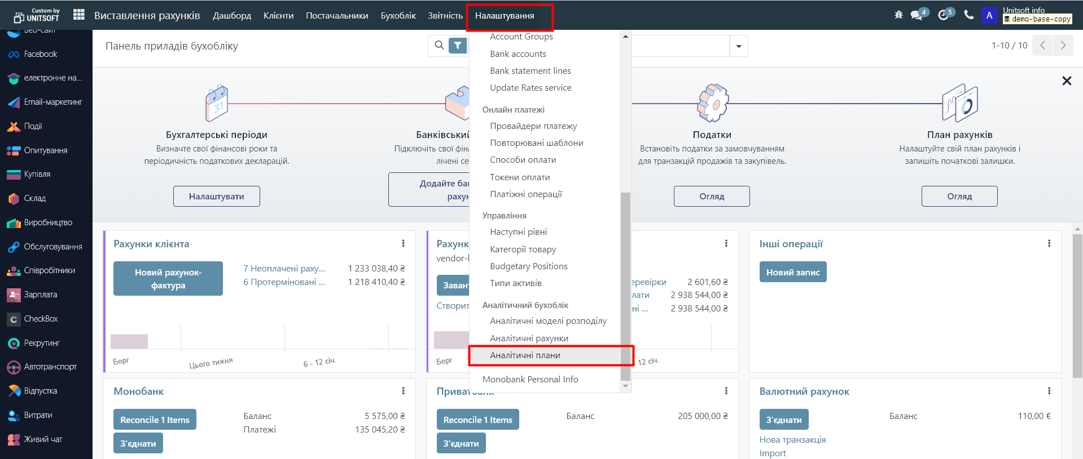The width and height of the screenshot is (1083, 459).
Task: Open the Рахунки клієнта card options menu
Action: (403, 243)
